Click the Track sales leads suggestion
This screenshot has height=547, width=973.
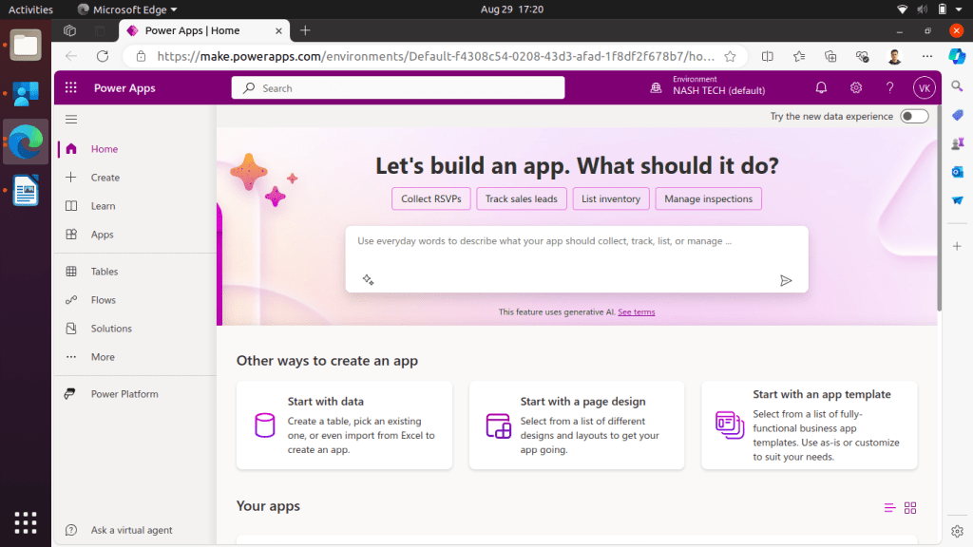[521, 198]
